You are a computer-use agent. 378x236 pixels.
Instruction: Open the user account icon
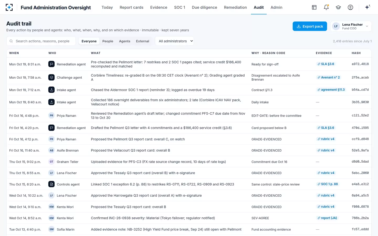coord(350,7)
